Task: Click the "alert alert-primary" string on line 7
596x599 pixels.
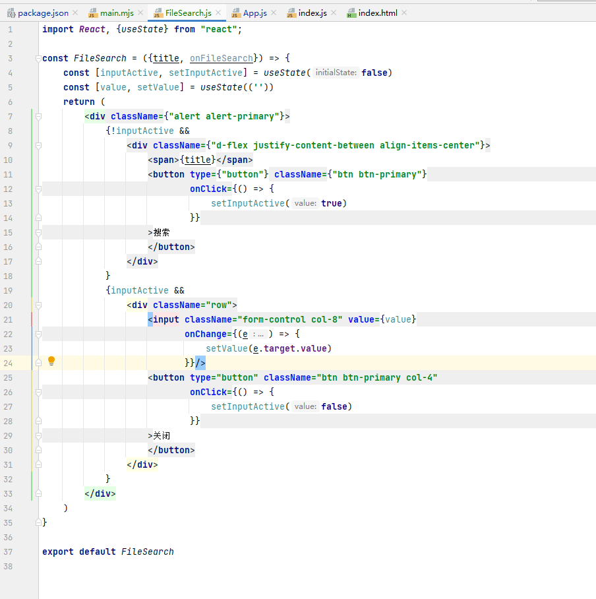Action: click(224, 117)
